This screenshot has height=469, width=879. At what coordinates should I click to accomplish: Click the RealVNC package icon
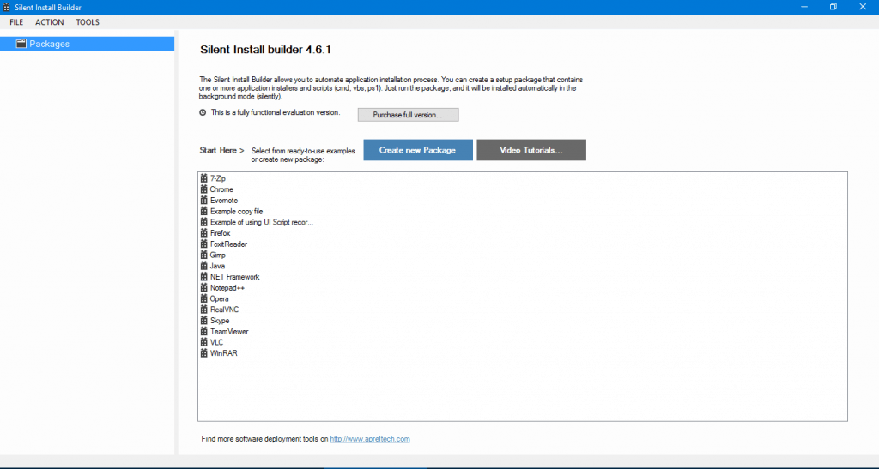204,310
